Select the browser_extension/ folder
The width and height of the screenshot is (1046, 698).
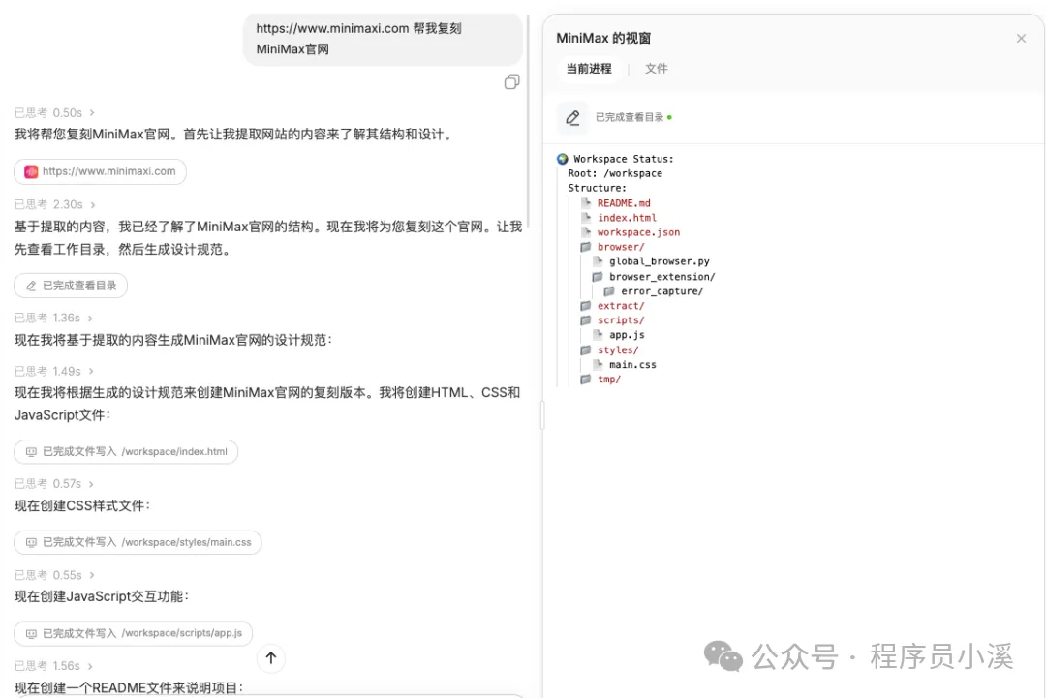pyautogui.click(x=661, y=277)
